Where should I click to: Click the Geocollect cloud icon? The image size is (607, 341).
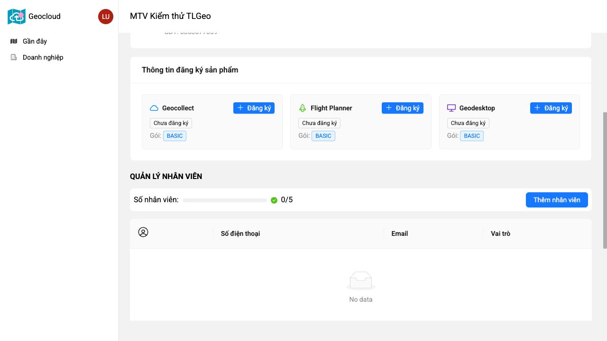point(154,108)
